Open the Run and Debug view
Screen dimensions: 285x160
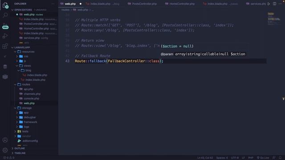click(5, 36)
